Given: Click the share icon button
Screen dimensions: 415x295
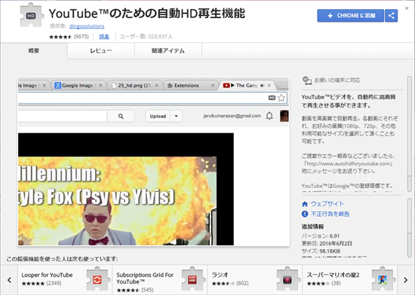Looking at the screenshot, I should (x=391, y=16).
